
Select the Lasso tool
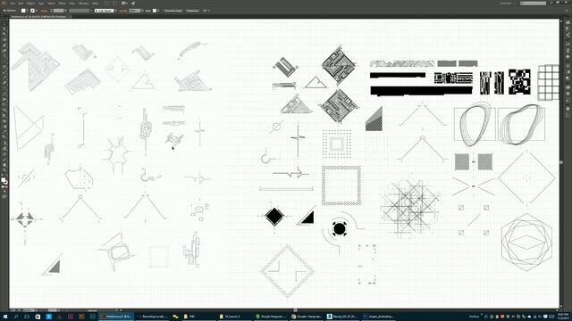point(4,40)
